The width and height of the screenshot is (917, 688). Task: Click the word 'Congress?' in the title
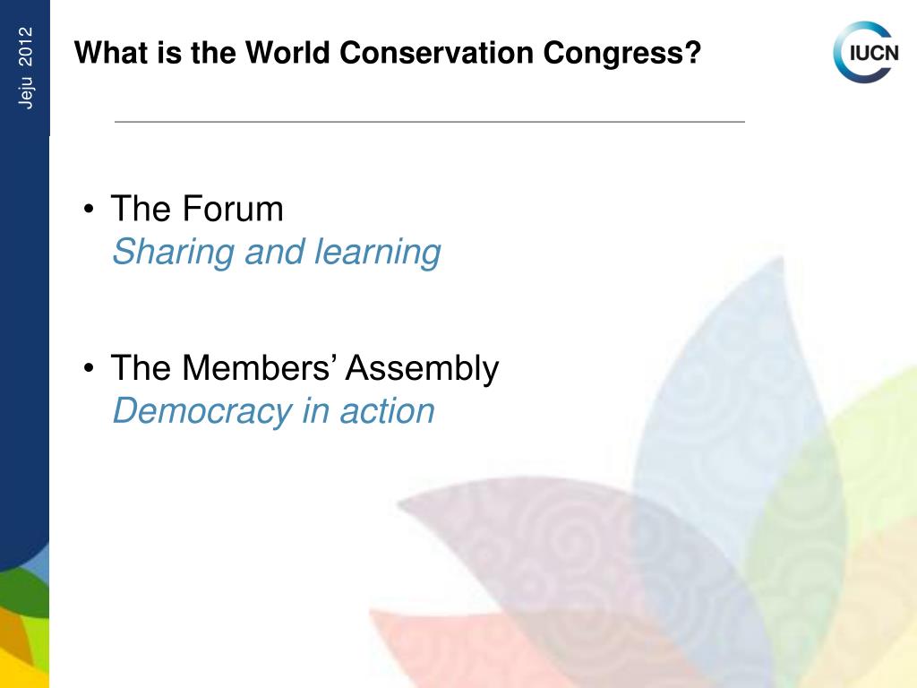[x=622, y=53]
